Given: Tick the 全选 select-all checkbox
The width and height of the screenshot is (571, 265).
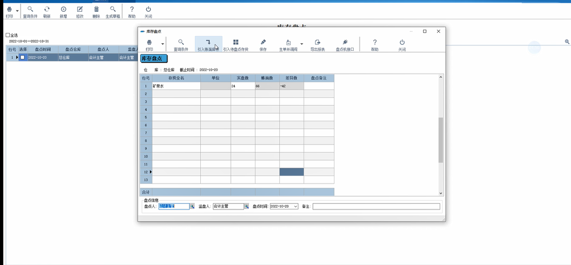Looking at the screenshot, I should pos(8,35).
